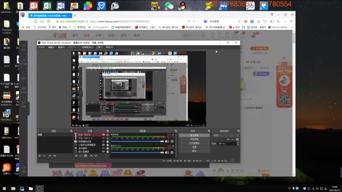Toggle visibility of 游戏捕获 source
This screenshot has width=342, height=192.
(x=103, y=148)
